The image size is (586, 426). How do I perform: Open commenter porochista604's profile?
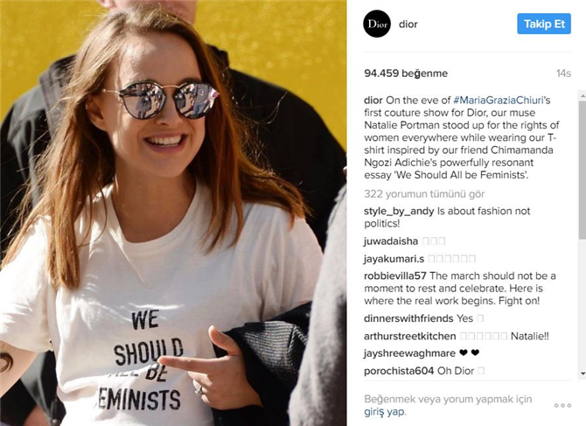coord(399,371)
